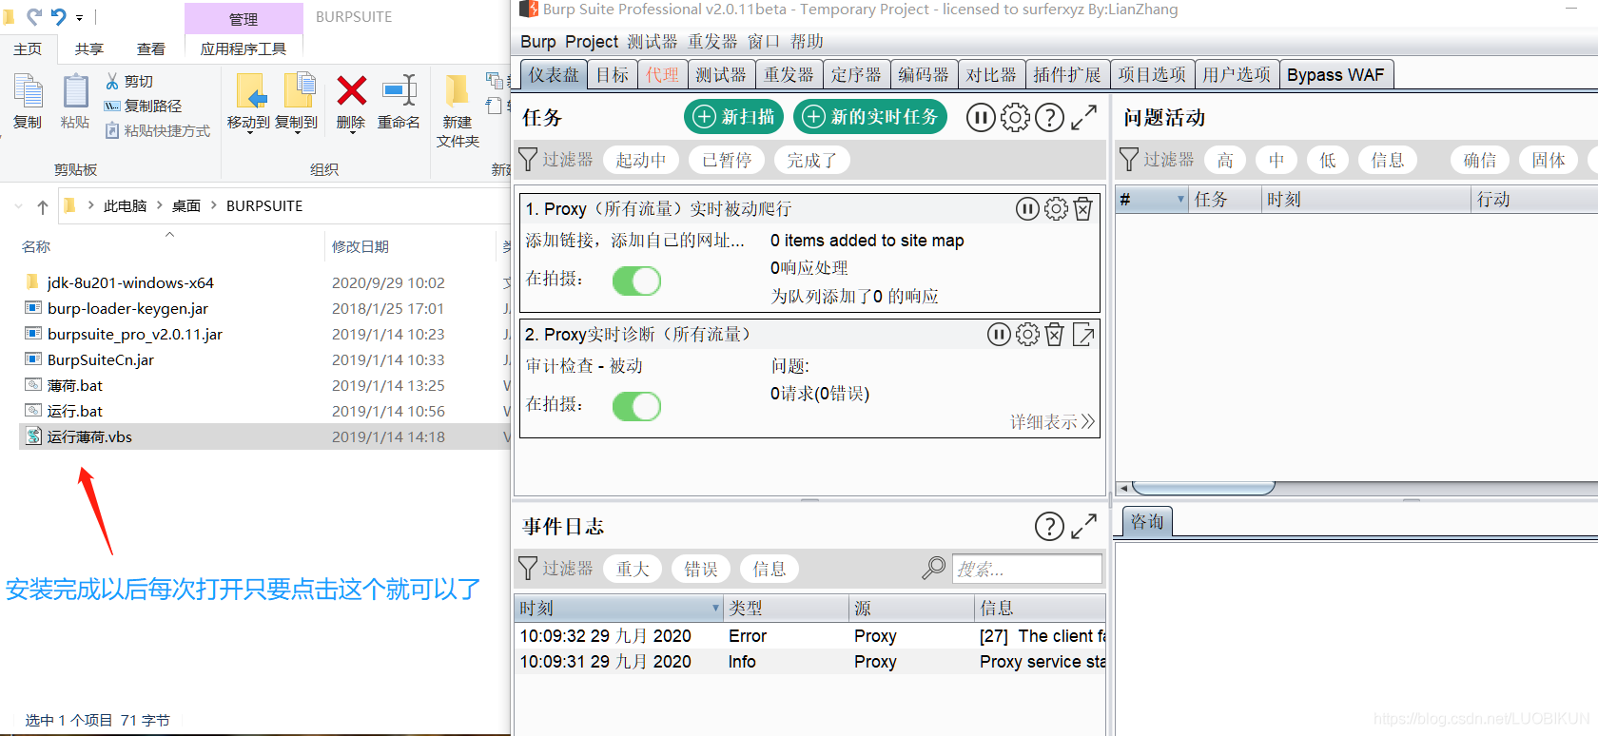Delete the Proxy passive crawl task
Screen dimensions: 1598x736
coord(1083,209)
